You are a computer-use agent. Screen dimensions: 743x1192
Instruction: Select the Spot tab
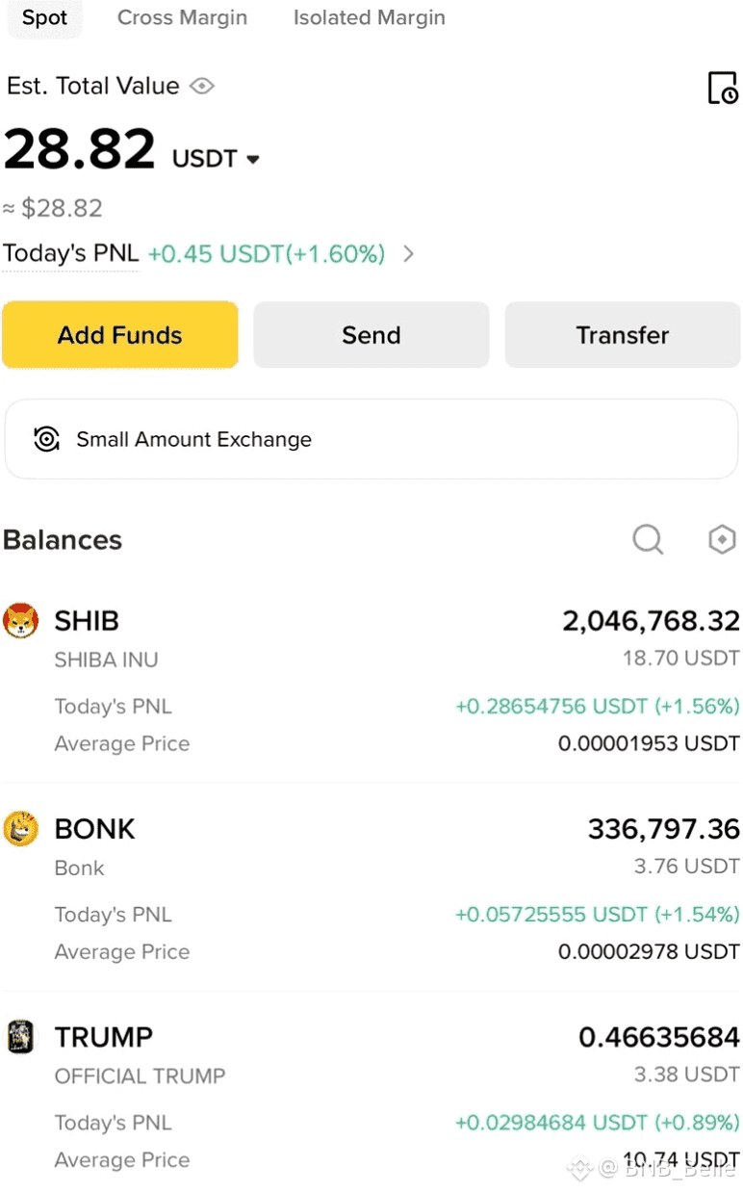click(45, 18)
